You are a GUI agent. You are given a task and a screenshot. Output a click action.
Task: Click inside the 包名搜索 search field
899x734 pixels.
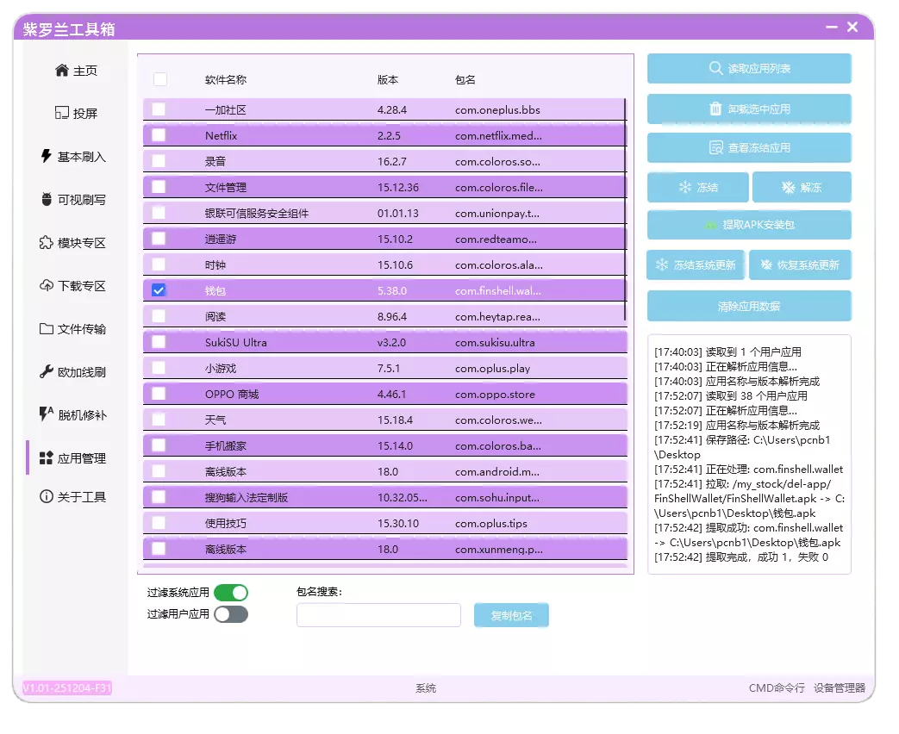[378, 614]
